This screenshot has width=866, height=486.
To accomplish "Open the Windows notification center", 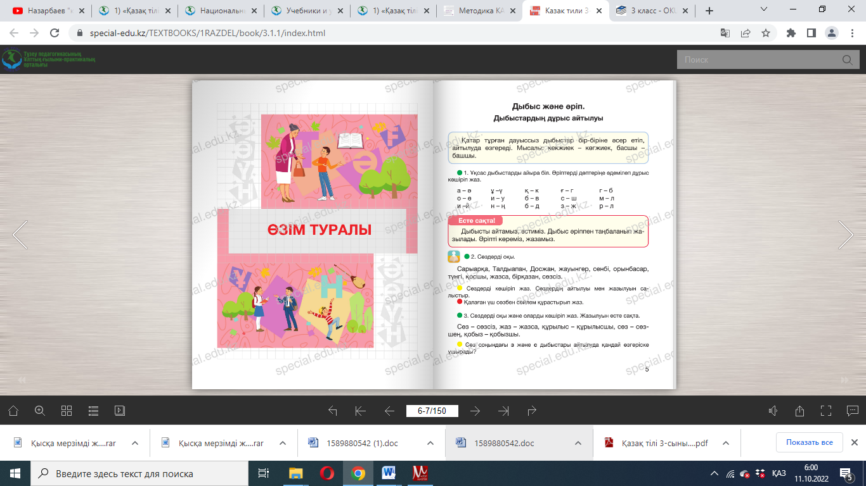I will [845, 473].
